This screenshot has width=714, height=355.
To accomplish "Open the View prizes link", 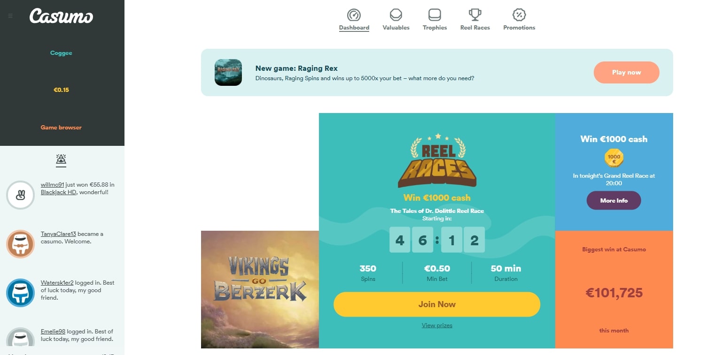I will pos(437,325).
